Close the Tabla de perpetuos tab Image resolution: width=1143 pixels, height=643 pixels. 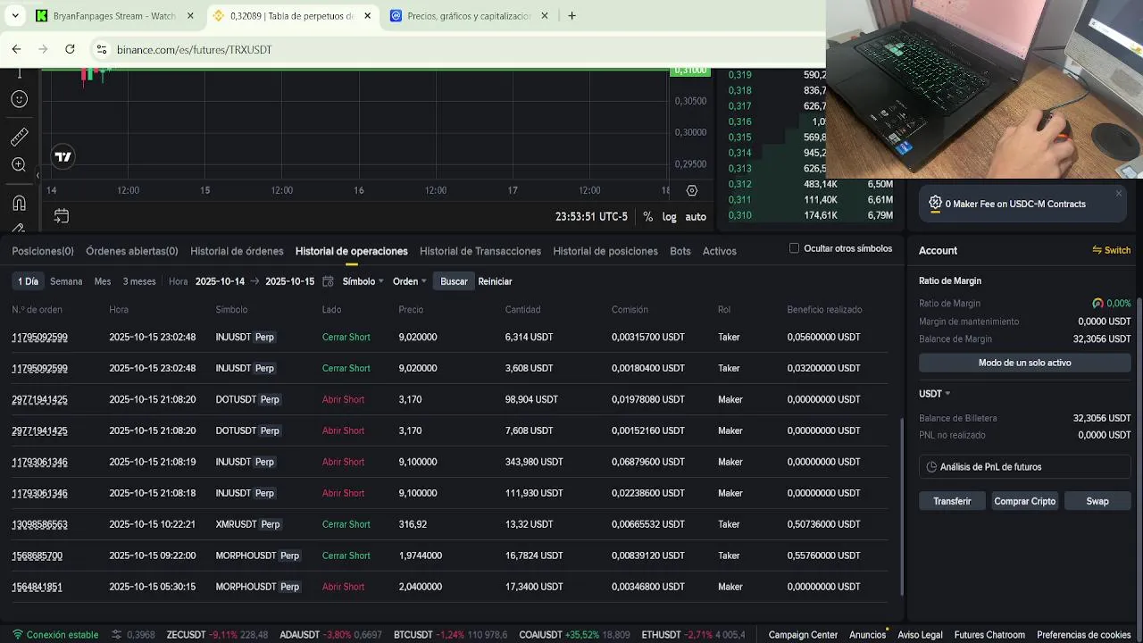click(367, 16)
